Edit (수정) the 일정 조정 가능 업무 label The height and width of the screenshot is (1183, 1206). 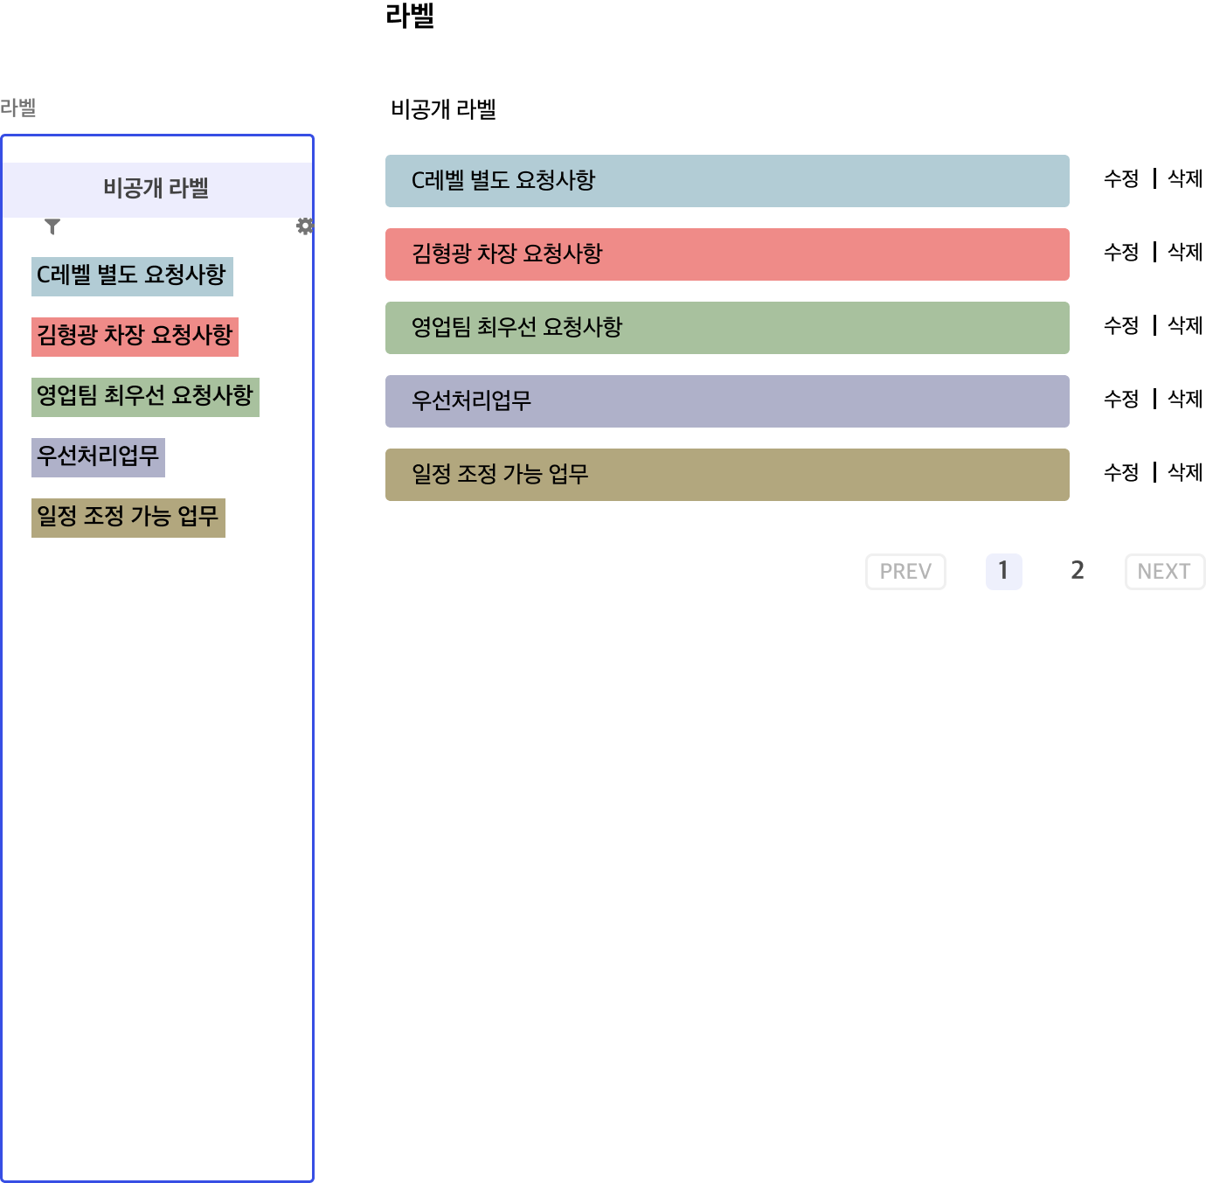(x=1121, y=473)
